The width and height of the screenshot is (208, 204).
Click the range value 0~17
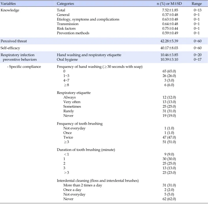click(x=198, y=59)
